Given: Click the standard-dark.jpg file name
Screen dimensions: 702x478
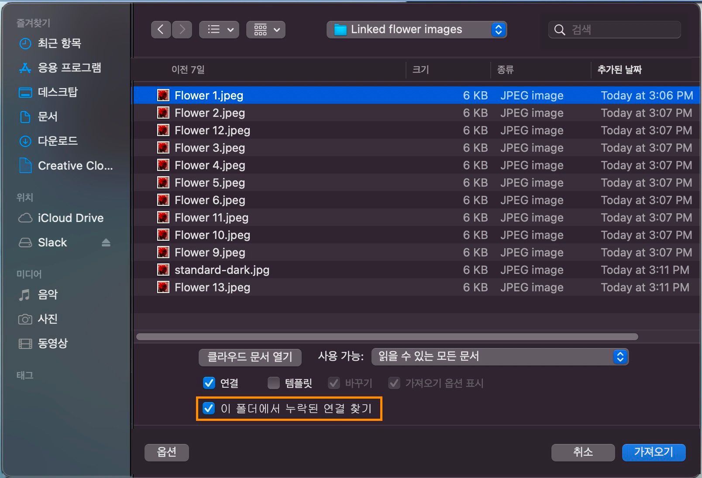Looking at the screenshot, I should pos(222,270).
